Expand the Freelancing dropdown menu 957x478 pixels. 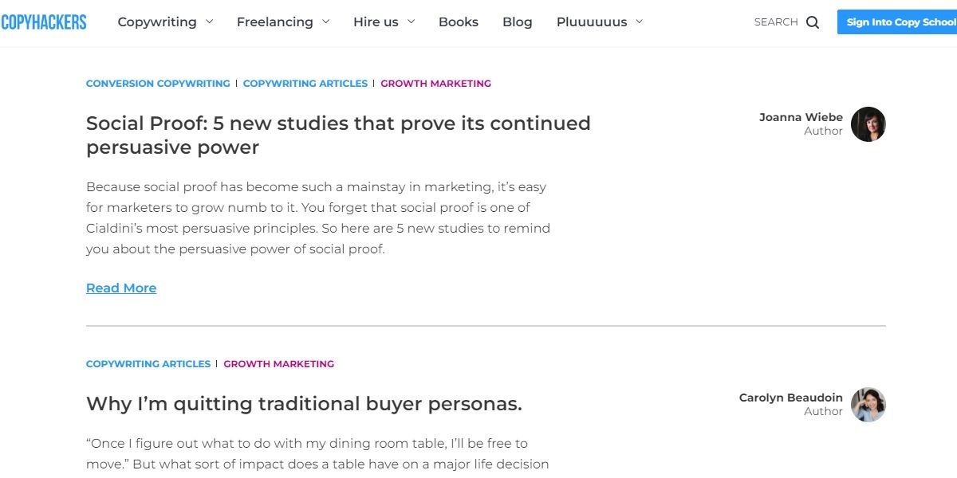point(277,22)
